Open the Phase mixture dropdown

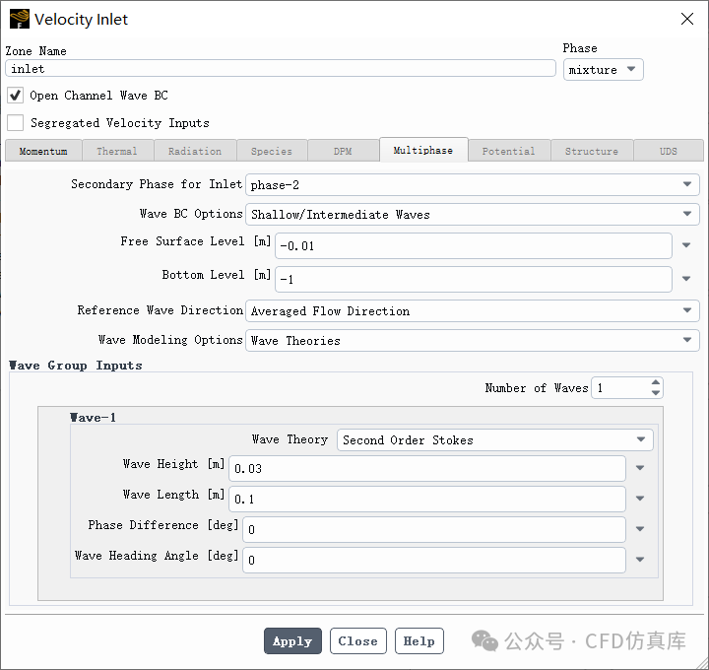(x=603, y=70)
